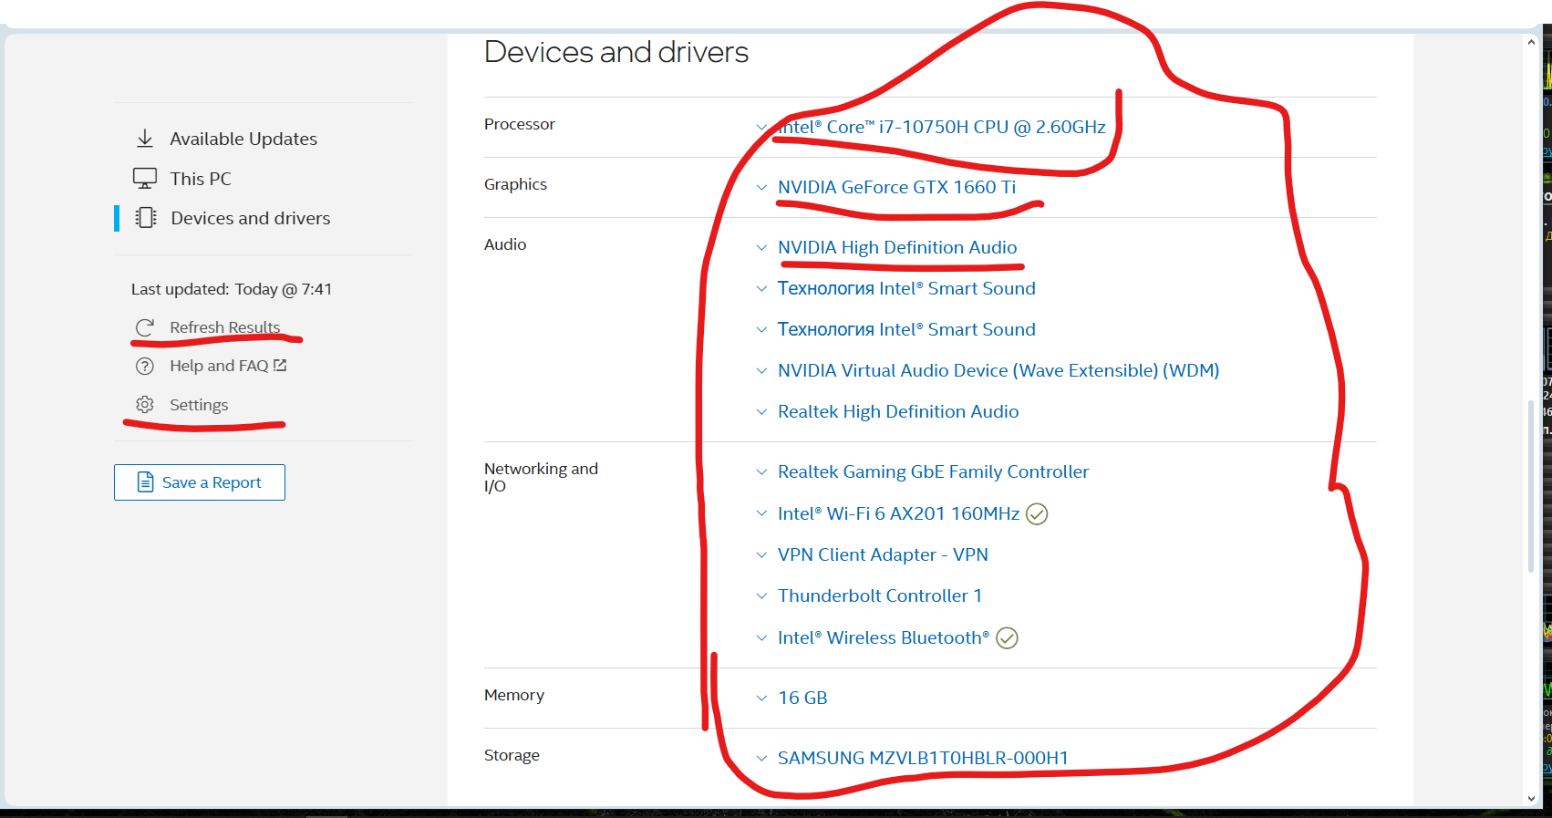
Task: Expand the Intel Wireless Bluetooth chevron
Action: click(x=761, y=638)
